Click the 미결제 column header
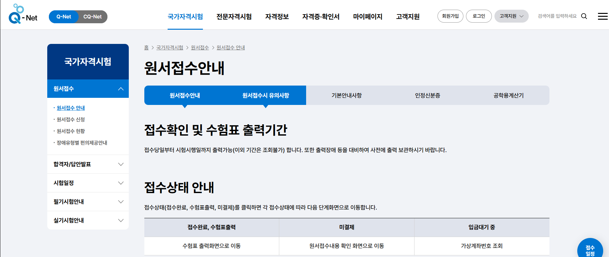This screenshot has height=257, width=609. (347, 227)
